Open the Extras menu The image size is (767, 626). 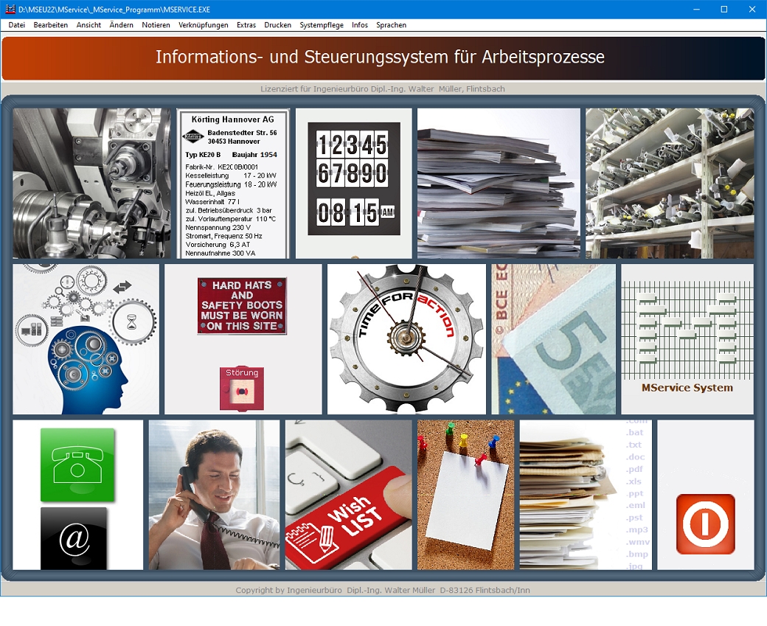pos(246,25)
